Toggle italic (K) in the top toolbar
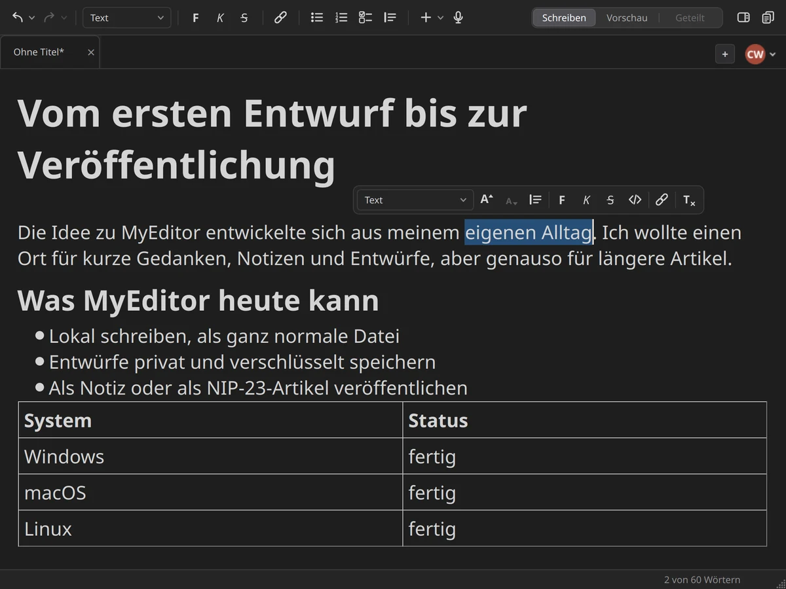Screen dimensions: 786x589 (220, 18)
